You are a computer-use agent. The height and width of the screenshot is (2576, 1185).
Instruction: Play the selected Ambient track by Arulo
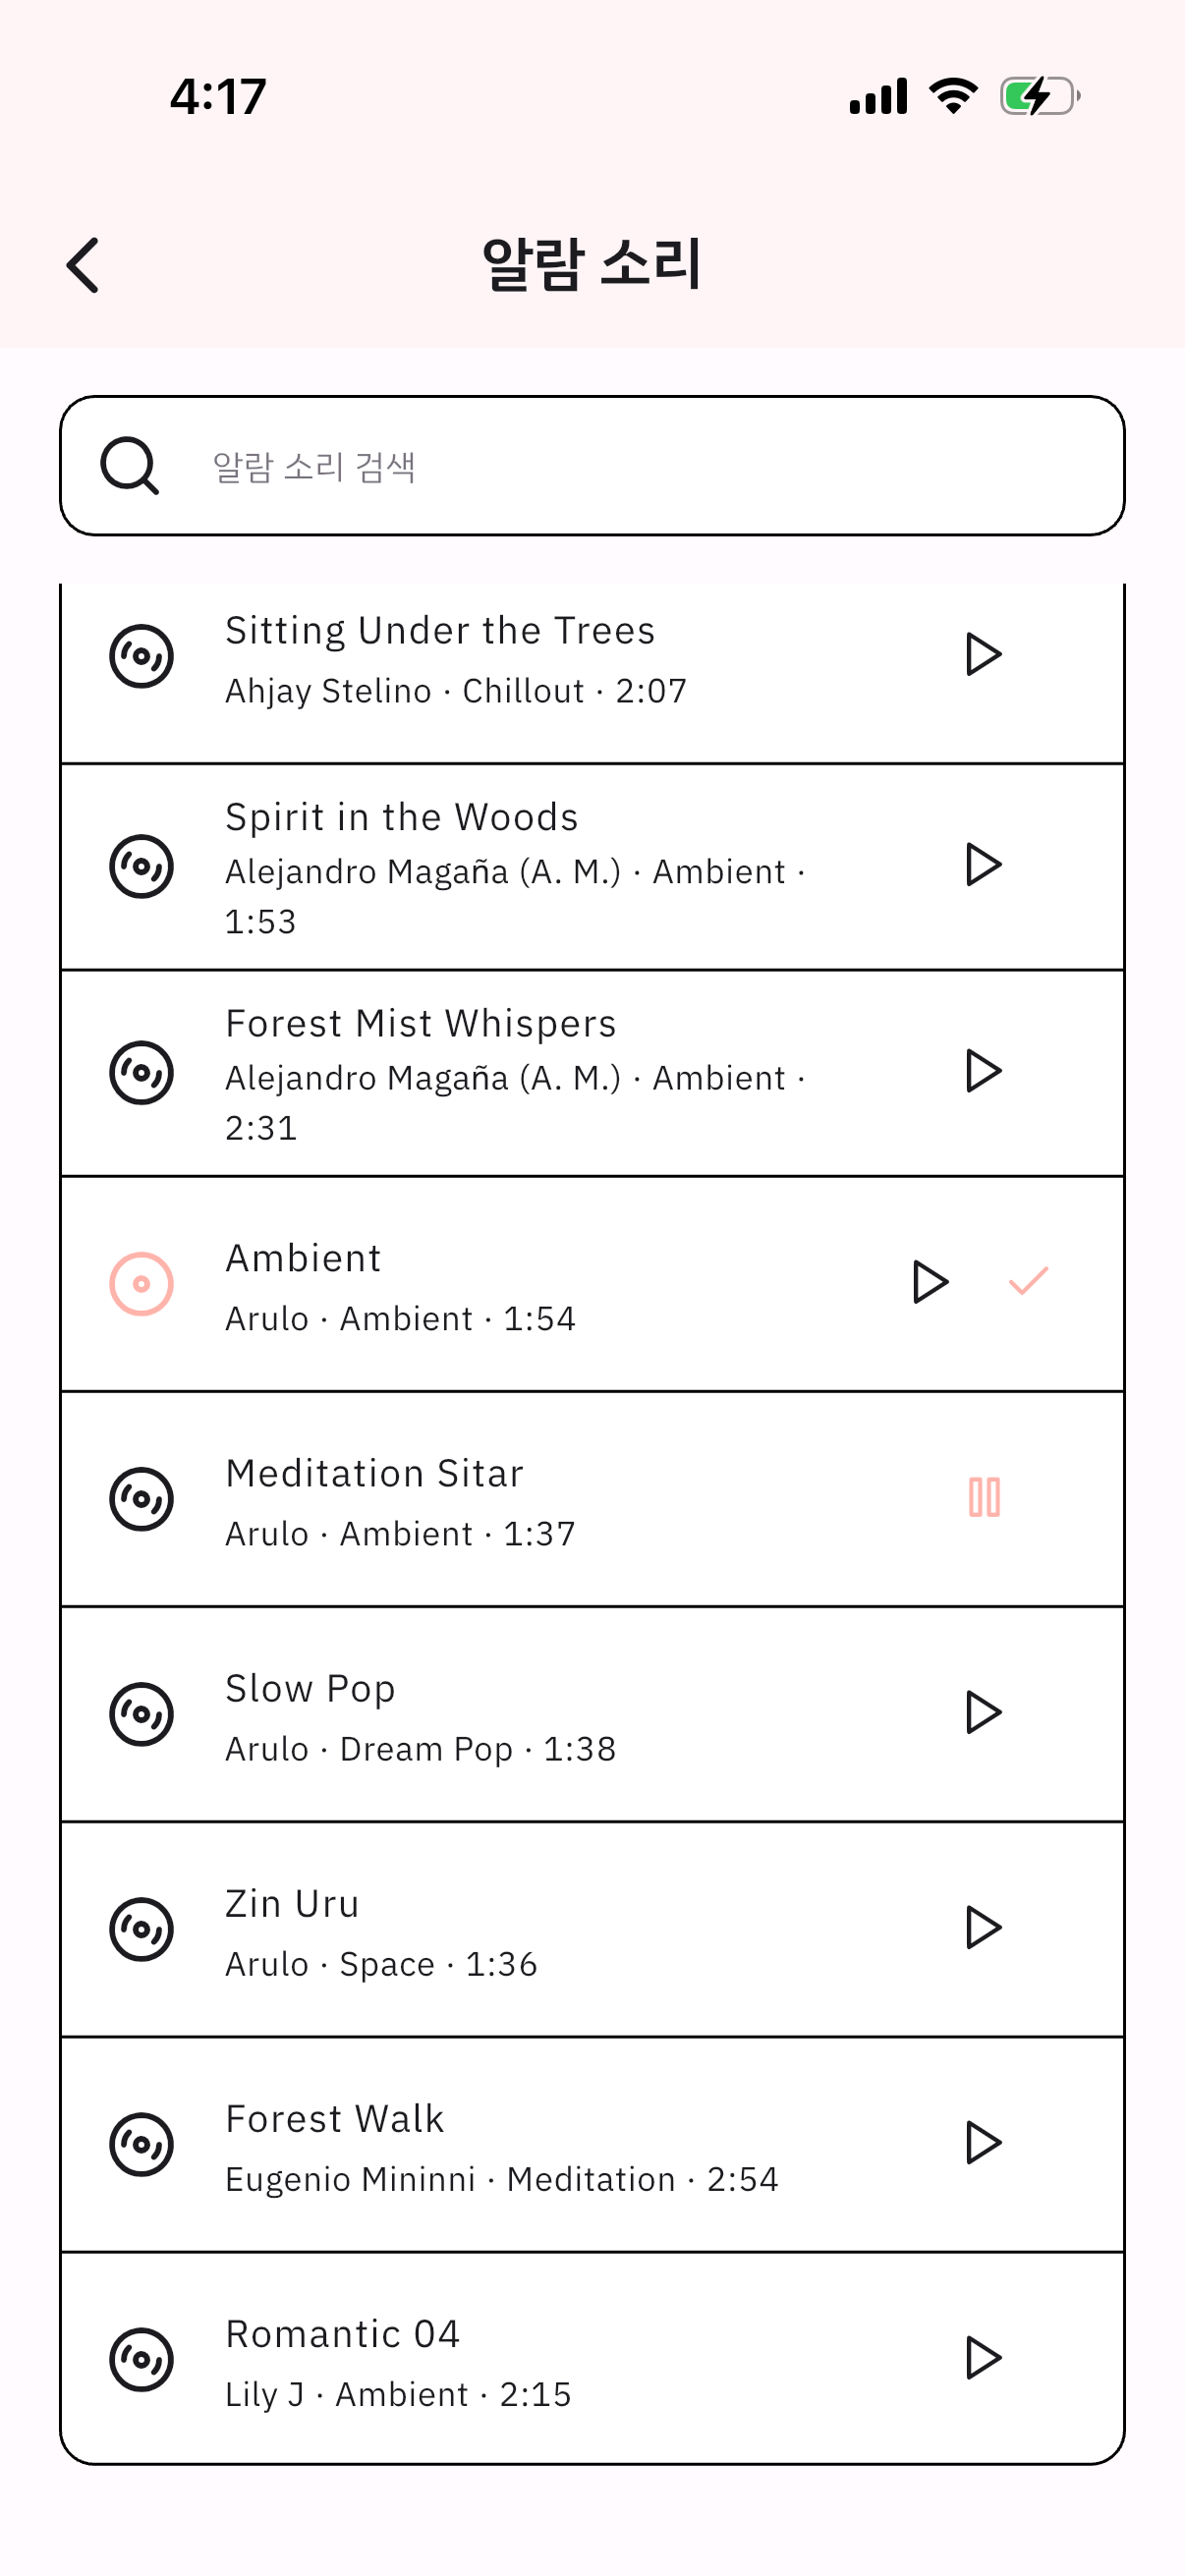pos(930,1282)
